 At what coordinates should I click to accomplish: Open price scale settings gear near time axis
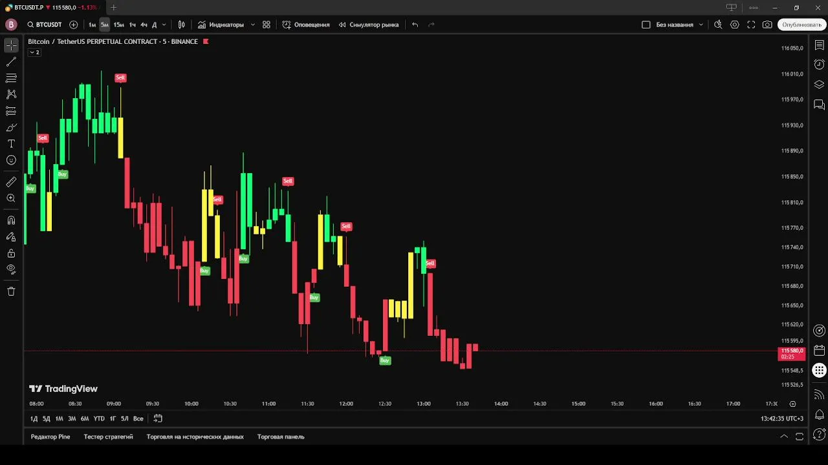792,404
